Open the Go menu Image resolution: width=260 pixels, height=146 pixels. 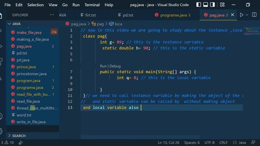65,5
